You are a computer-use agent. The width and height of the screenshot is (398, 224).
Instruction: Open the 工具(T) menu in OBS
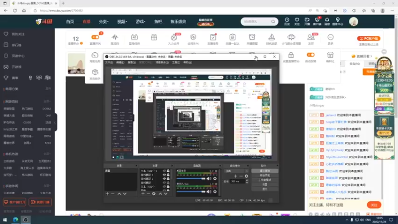(x=176, y=63)
